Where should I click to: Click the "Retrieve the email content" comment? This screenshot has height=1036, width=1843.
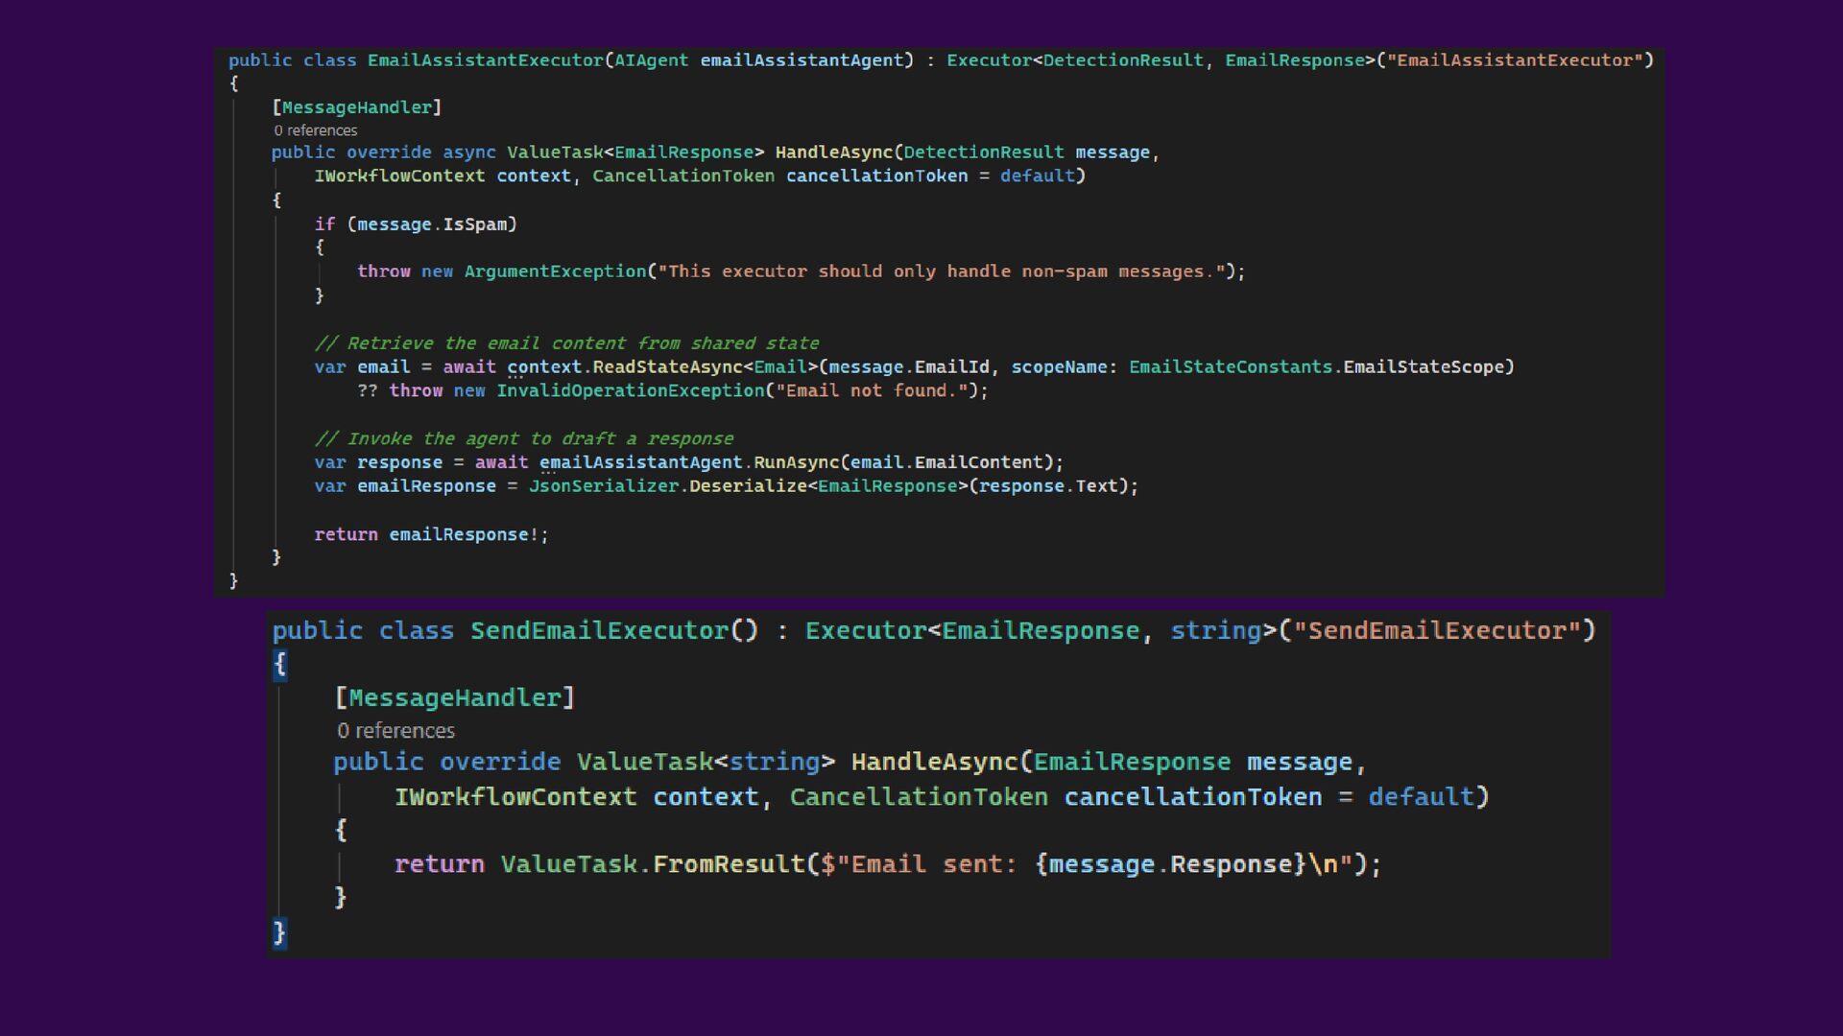567,343
